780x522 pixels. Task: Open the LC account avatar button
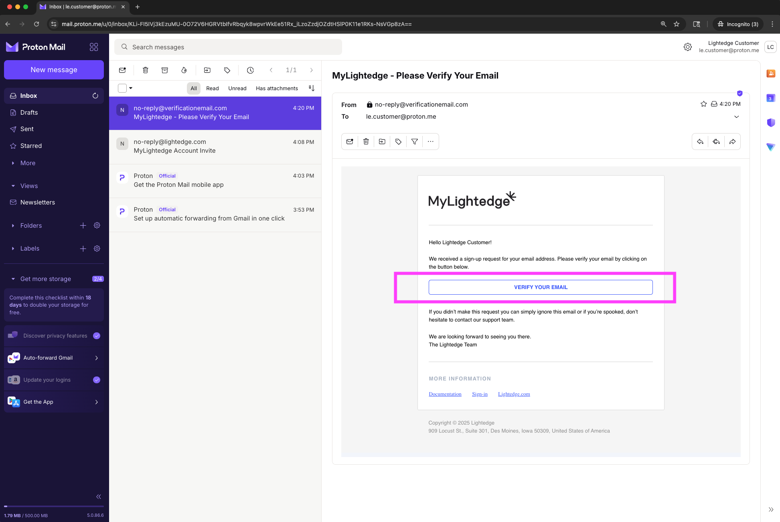(770, 47)
